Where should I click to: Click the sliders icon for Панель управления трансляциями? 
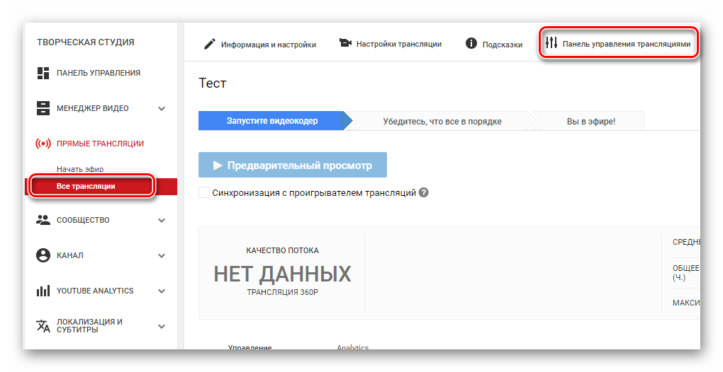(x=551, y=44)
